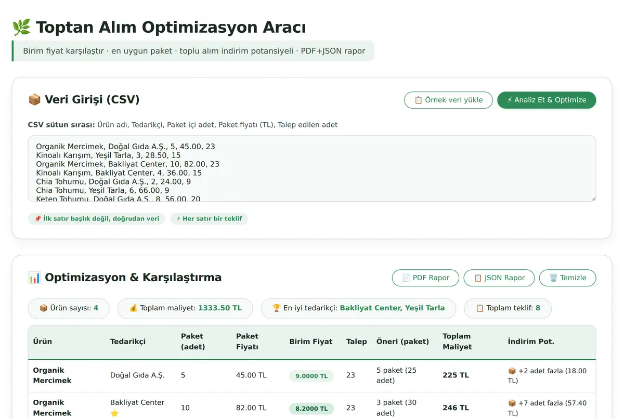The image size is (624, 419).
Task: Click the 9.0000 TL unit price badge
Action: [311, 376]
